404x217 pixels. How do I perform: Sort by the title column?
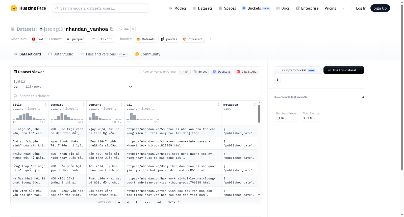point(45,105)
